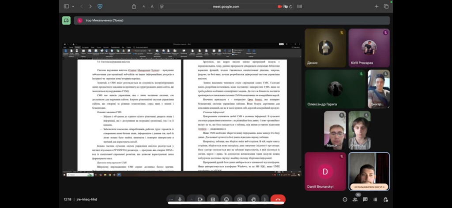Click the self-view tile with notification banner
Viewport: 452px width, 208px height.
point(369,172)
